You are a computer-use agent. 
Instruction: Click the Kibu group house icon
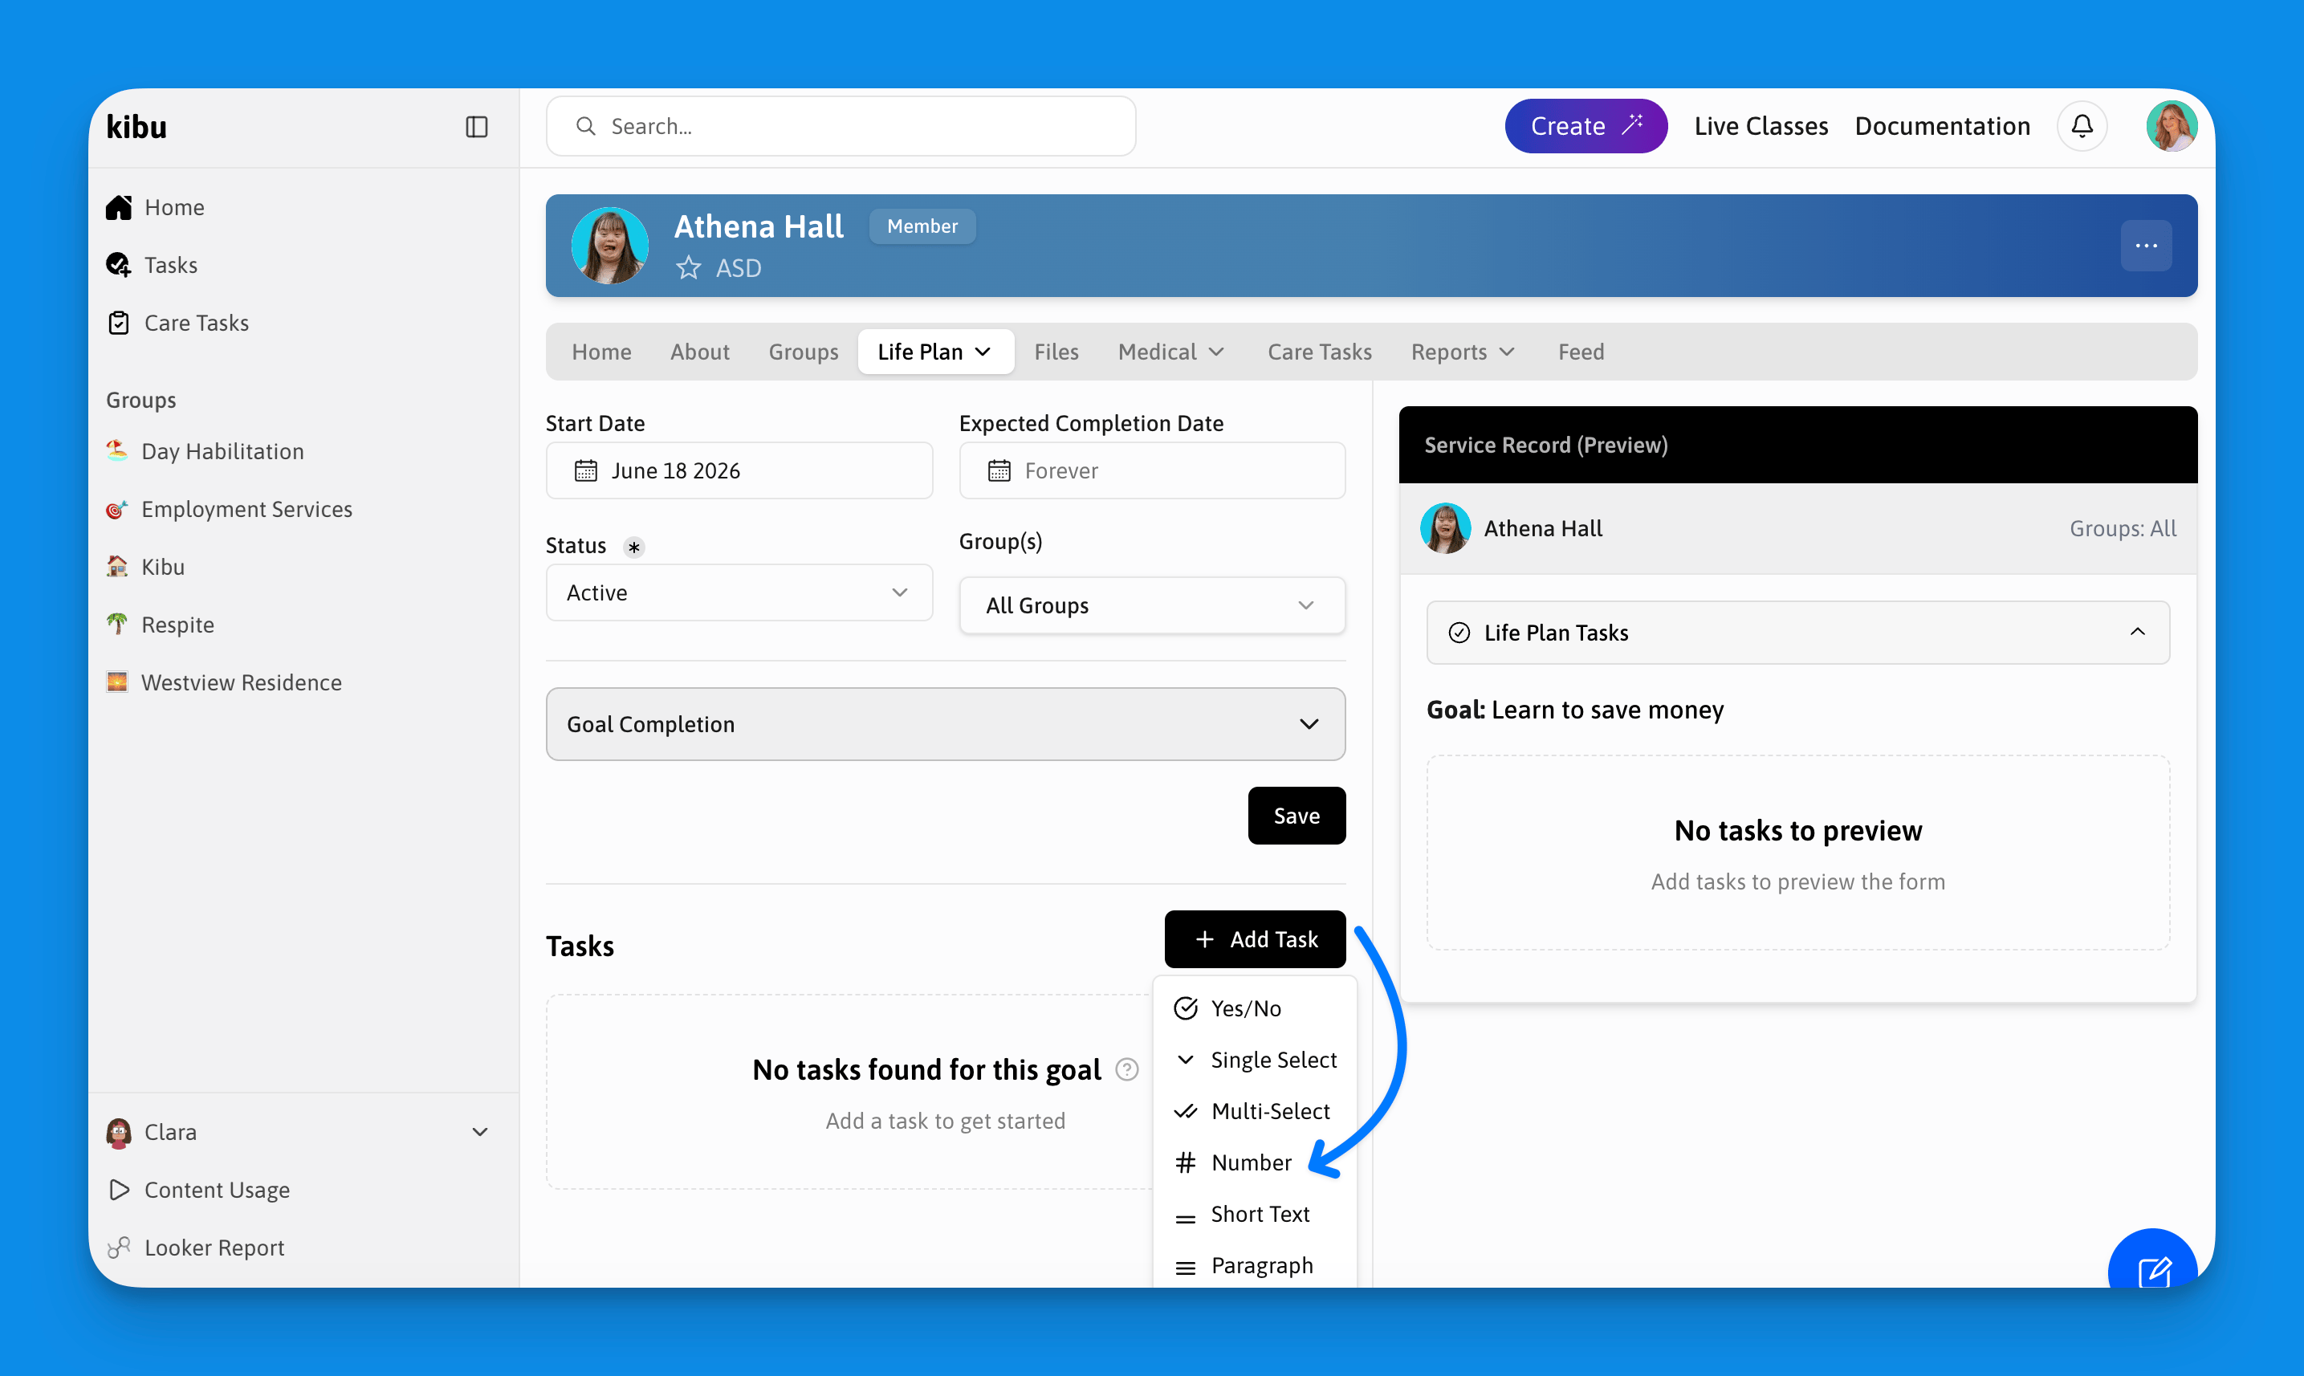pos(117,567)
